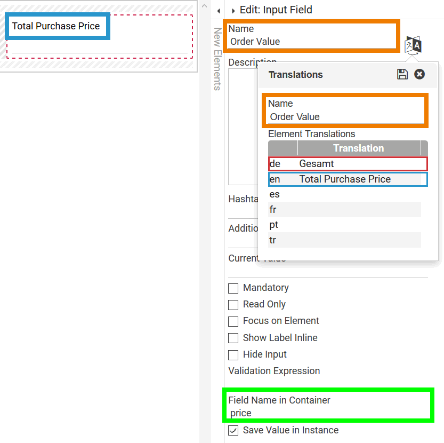Select the Total Purchase Price form field
The height and width of the screenshot is (443, 444).
click(x=99, y=37)
